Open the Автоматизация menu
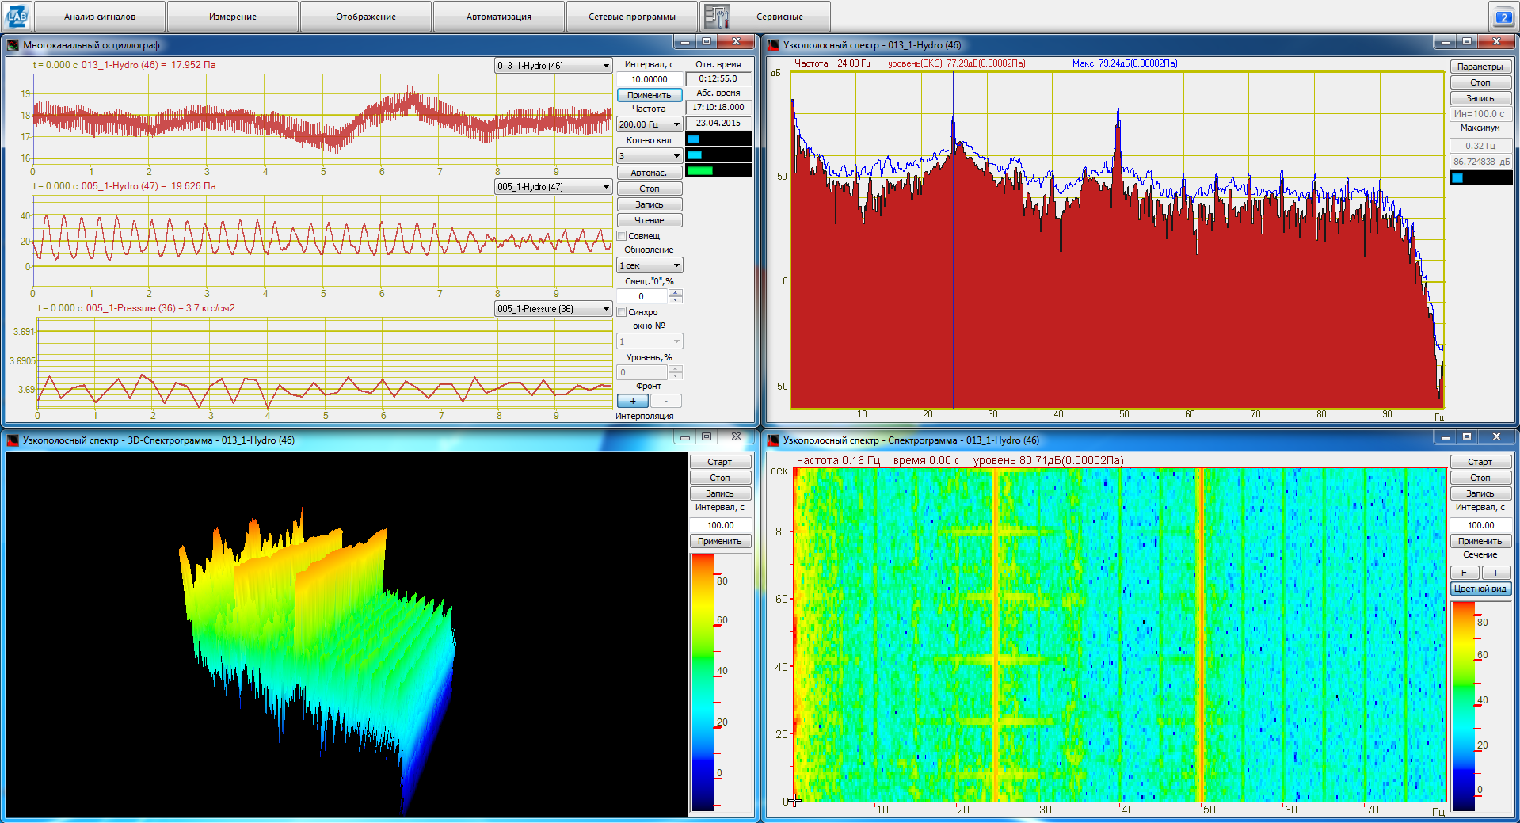This screenshot has height=823, width=1520. pyautogui.click(x=499, y=17)
